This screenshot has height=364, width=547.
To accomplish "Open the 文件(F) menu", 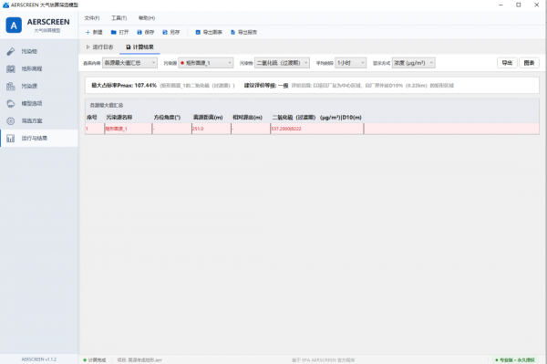I will (92, 18).
